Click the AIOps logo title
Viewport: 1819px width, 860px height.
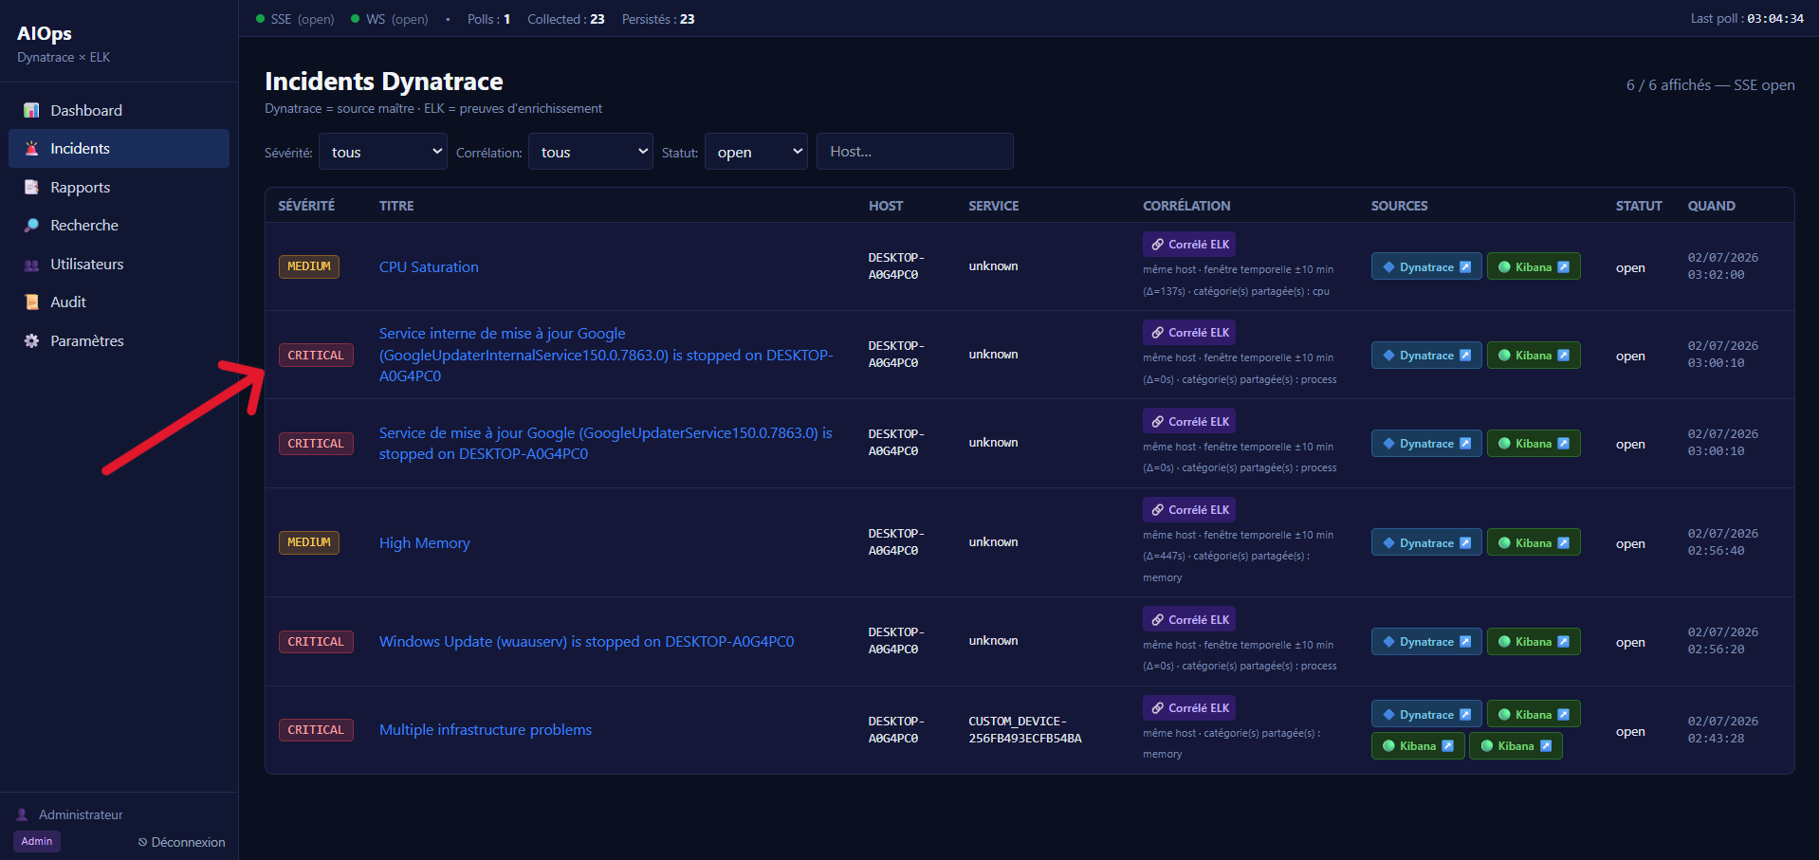tap(45, 33)
